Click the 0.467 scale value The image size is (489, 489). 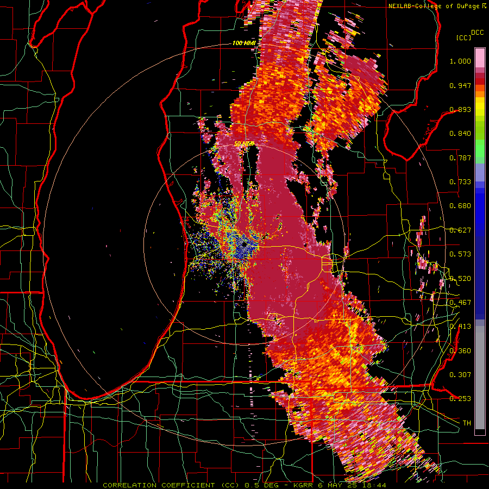pyautogui.click(x=460, y=303)
